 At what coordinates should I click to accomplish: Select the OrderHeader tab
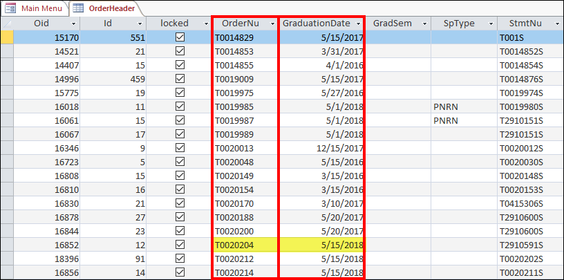pos(106,8)
